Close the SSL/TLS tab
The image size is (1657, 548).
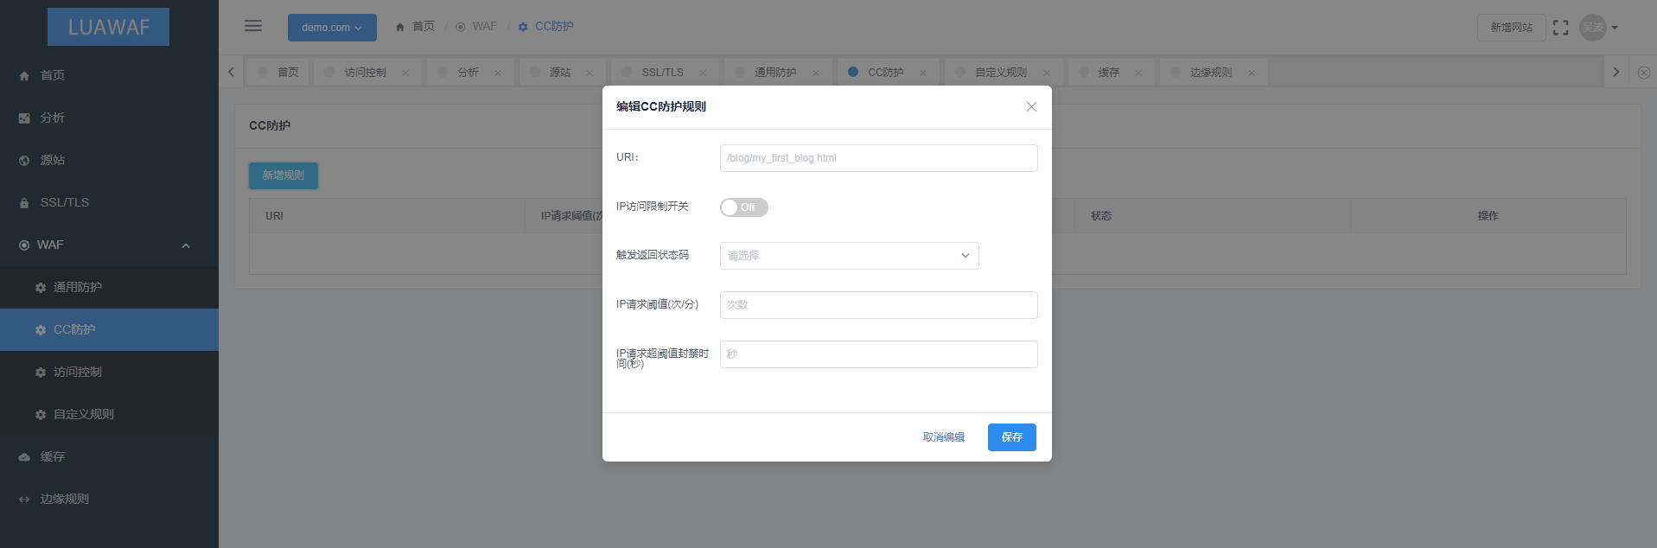pos(703,73)
